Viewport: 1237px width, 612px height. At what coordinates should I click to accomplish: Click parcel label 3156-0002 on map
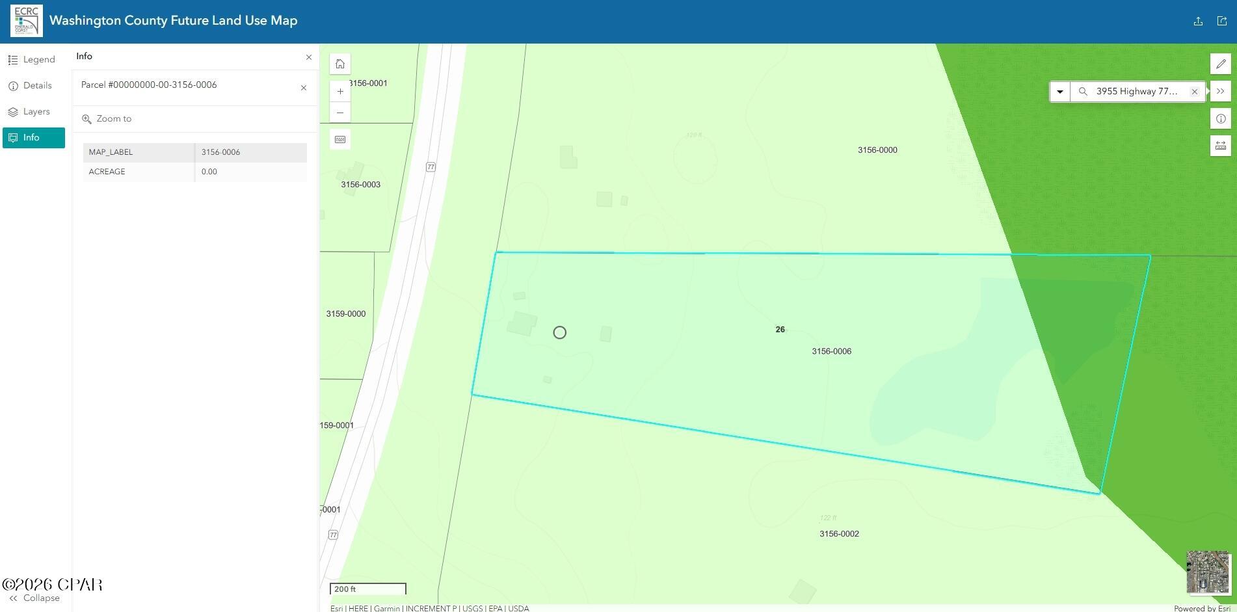(839, 534)
